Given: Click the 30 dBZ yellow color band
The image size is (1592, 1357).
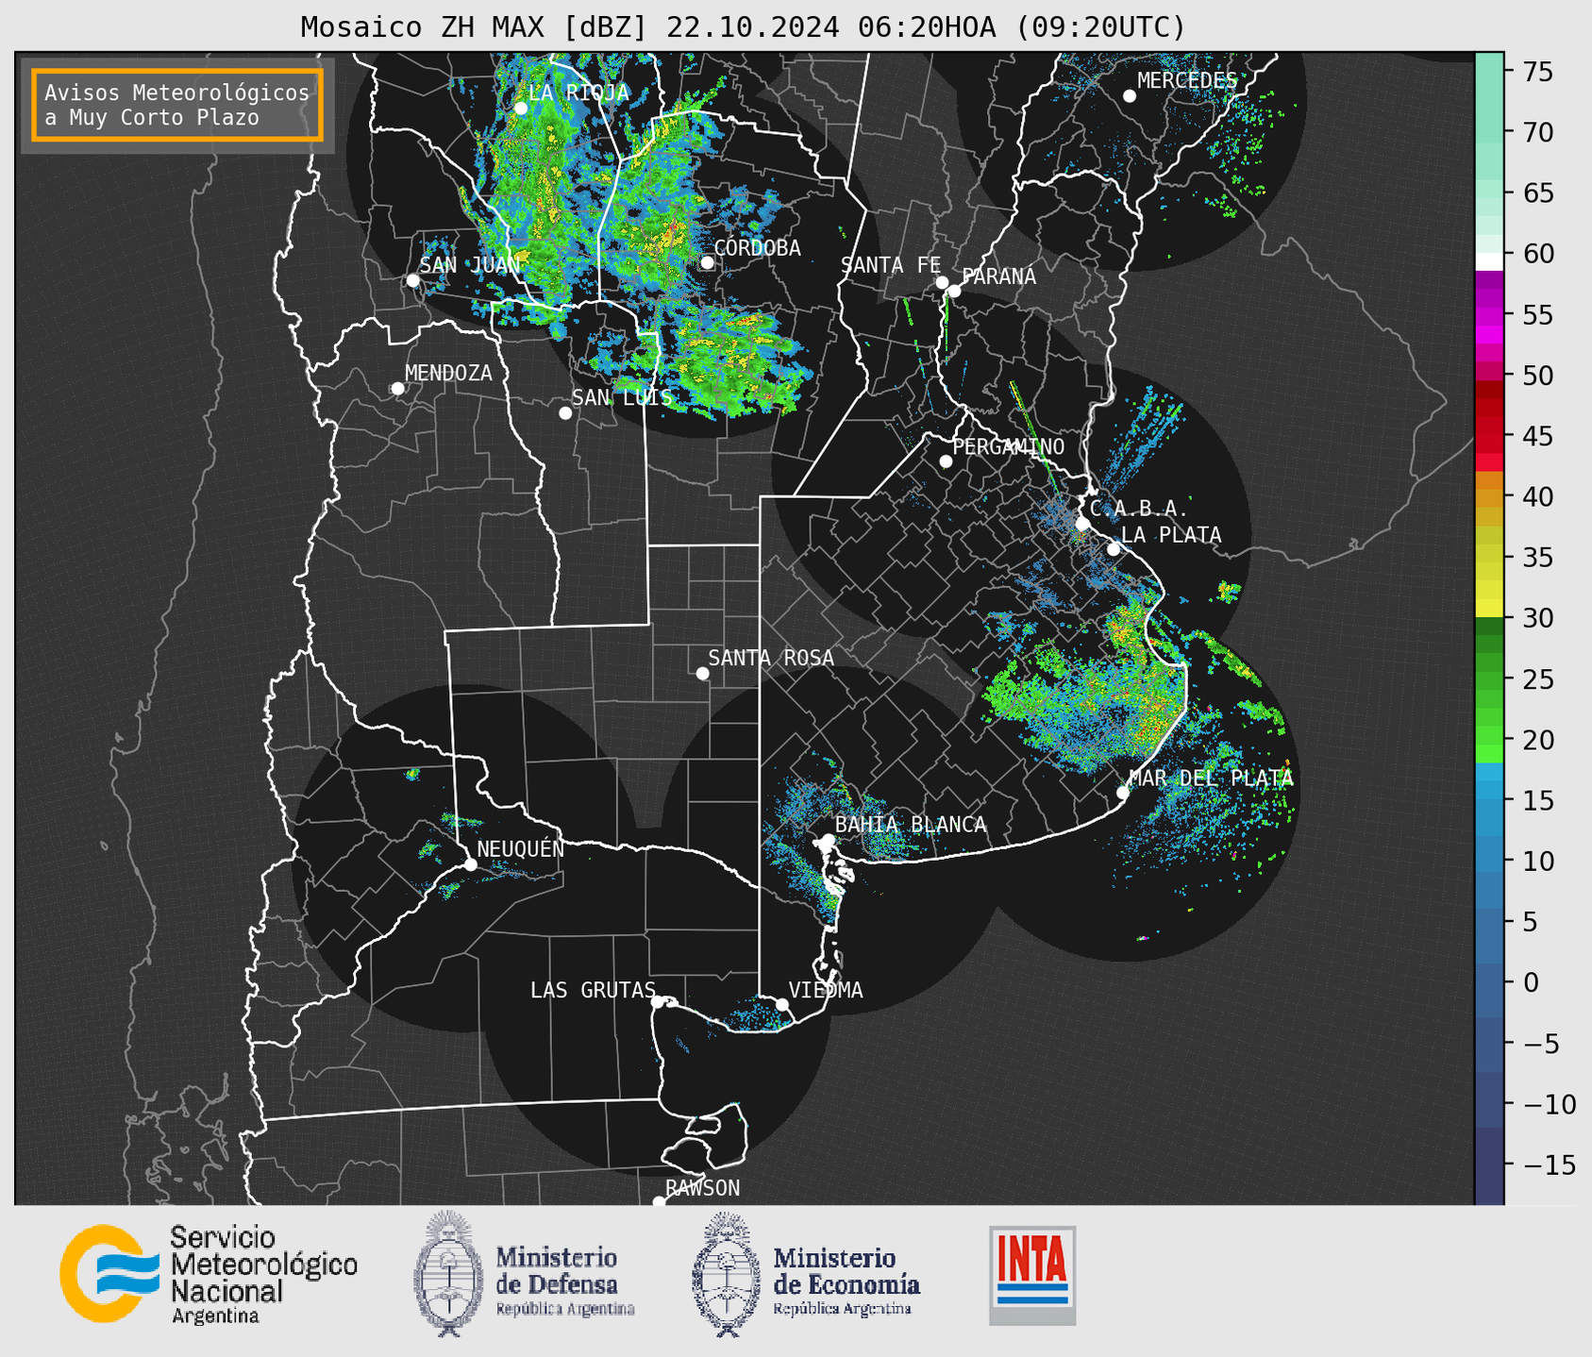Looking at the screenshot, I should click(1489, 609).
